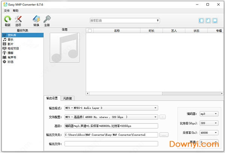Open the output format (输出格式) dropdown
225x153 pixels.
coord(111,108)
